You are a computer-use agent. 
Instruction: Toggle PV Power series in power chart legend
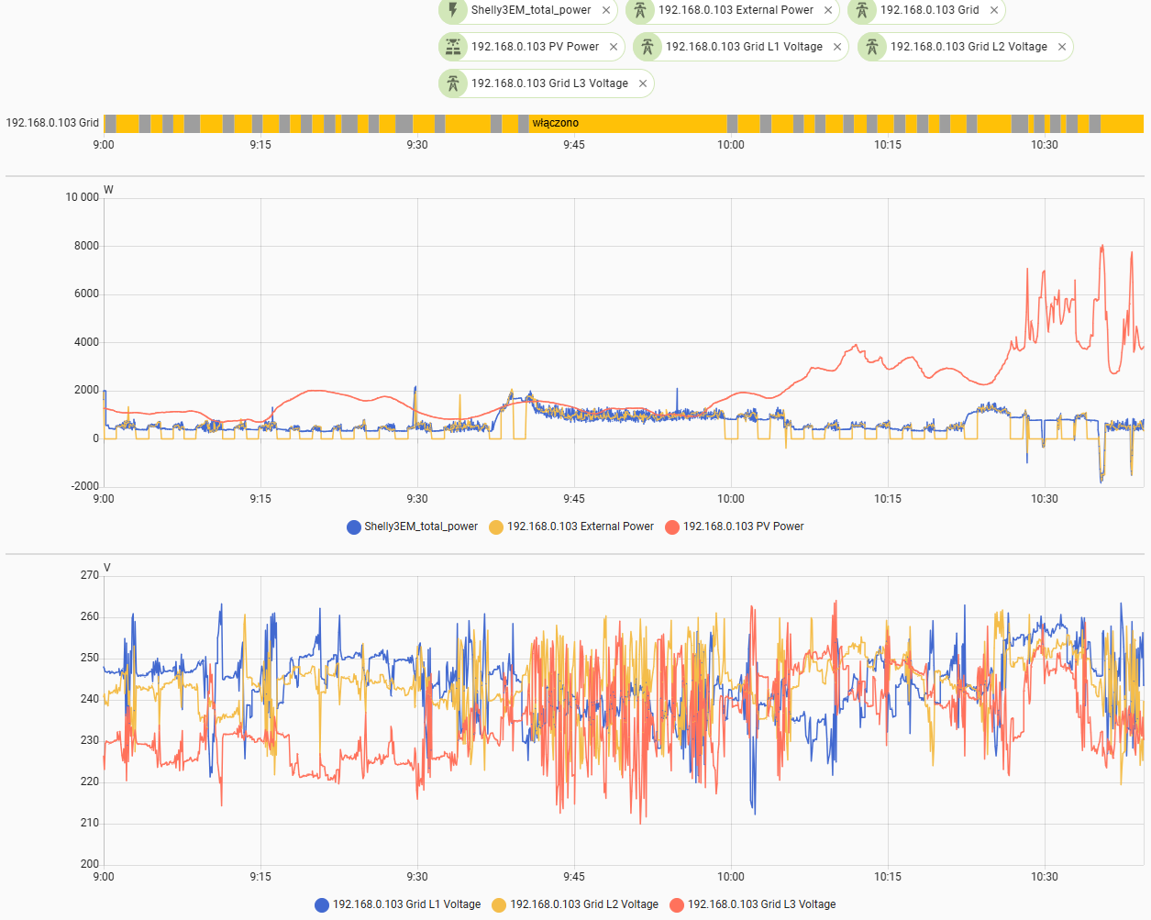(735, 527)
